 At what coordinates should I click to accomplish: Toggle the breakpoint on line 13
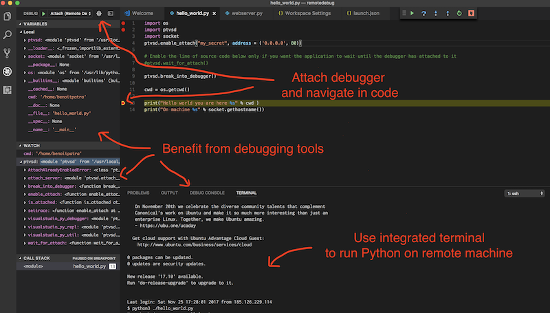point(123,103)
